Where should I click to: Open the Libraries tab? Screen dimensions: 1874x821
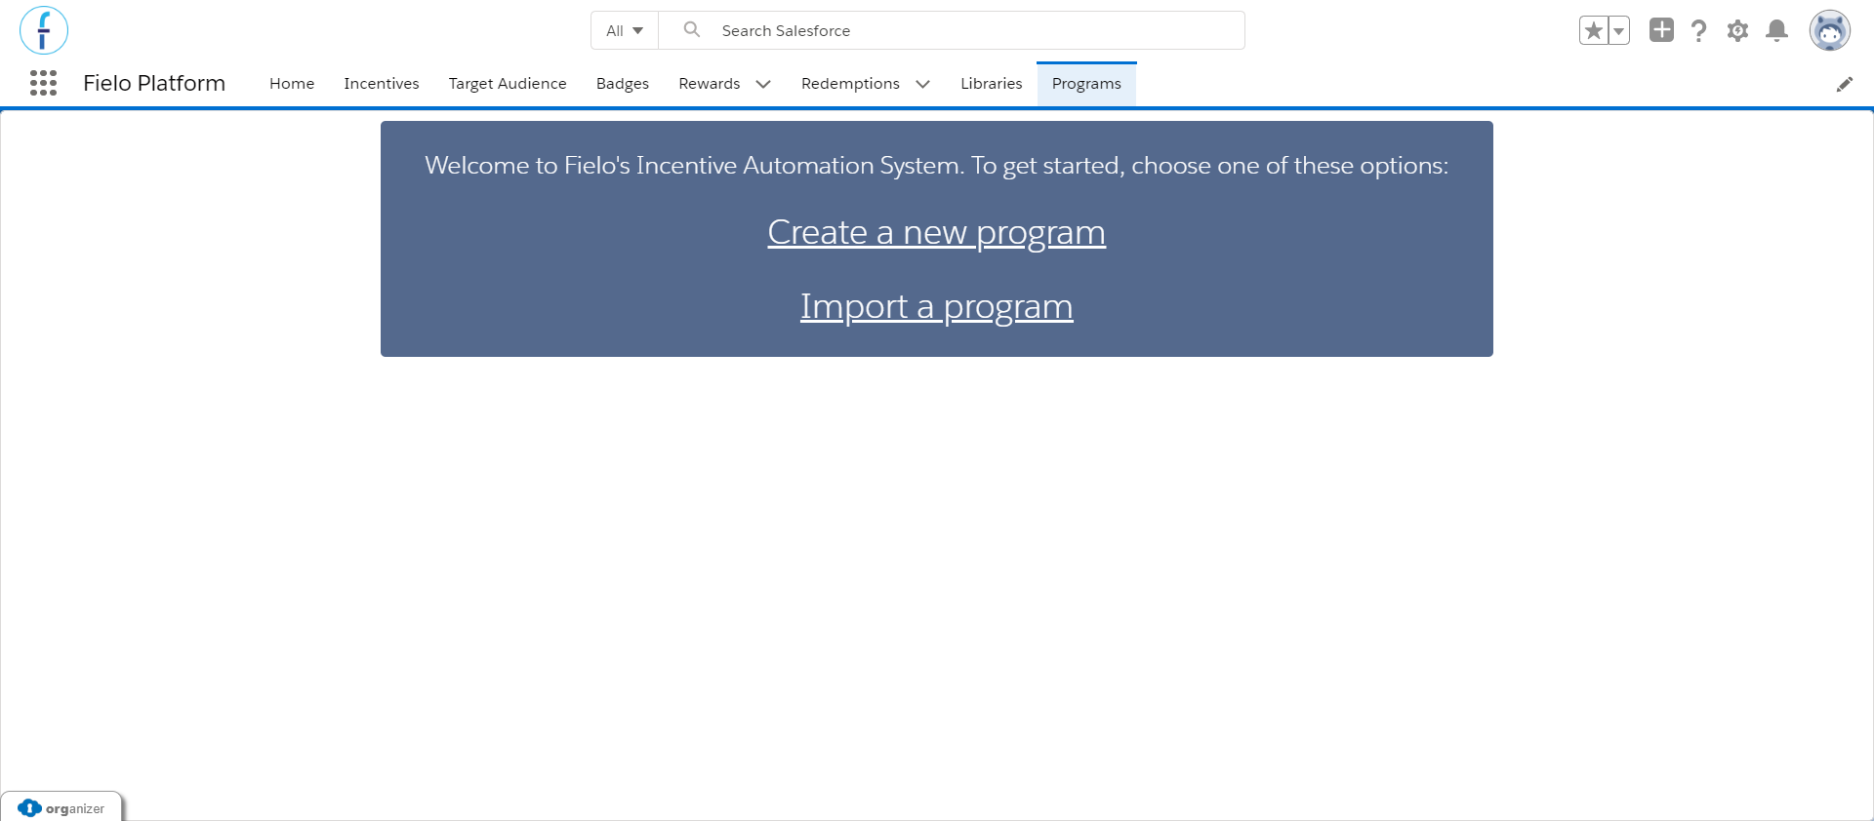(992, 84)
